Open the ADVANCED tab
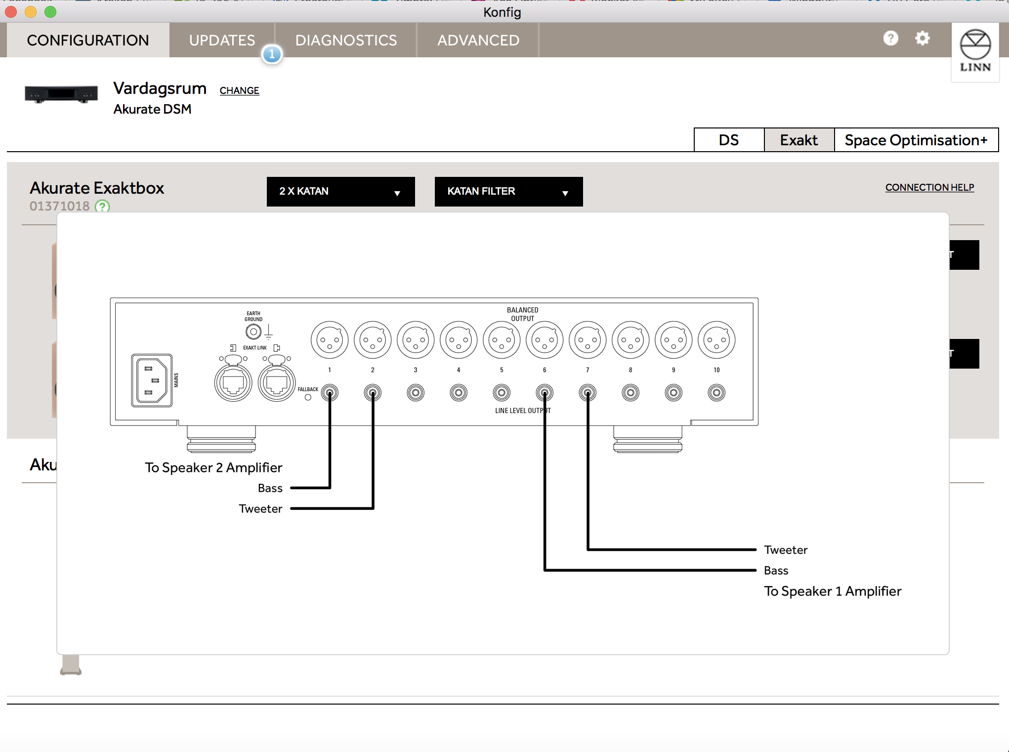The image size is (1009, 752). [x=478, y=40]
